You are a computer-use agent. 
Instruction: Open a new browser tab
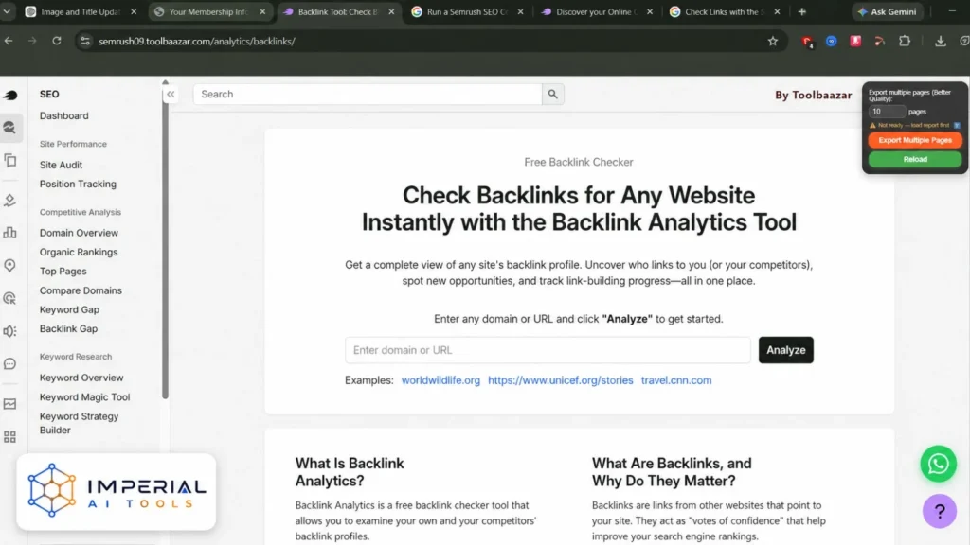click(x=801, y=11)
